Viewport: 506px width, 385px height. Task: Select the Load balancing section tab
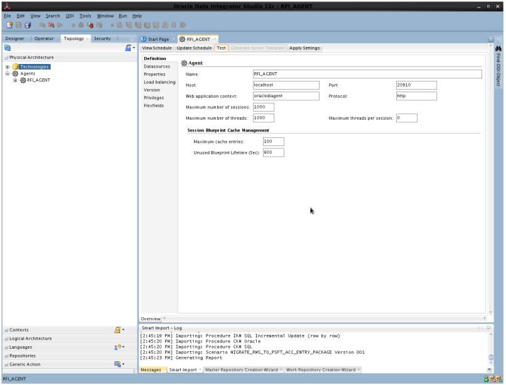159,82
